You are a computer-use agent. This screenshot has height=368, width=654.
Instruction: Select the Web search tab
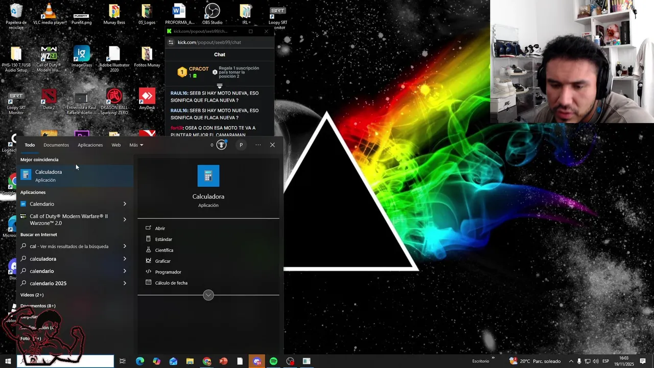coord(116,145)
